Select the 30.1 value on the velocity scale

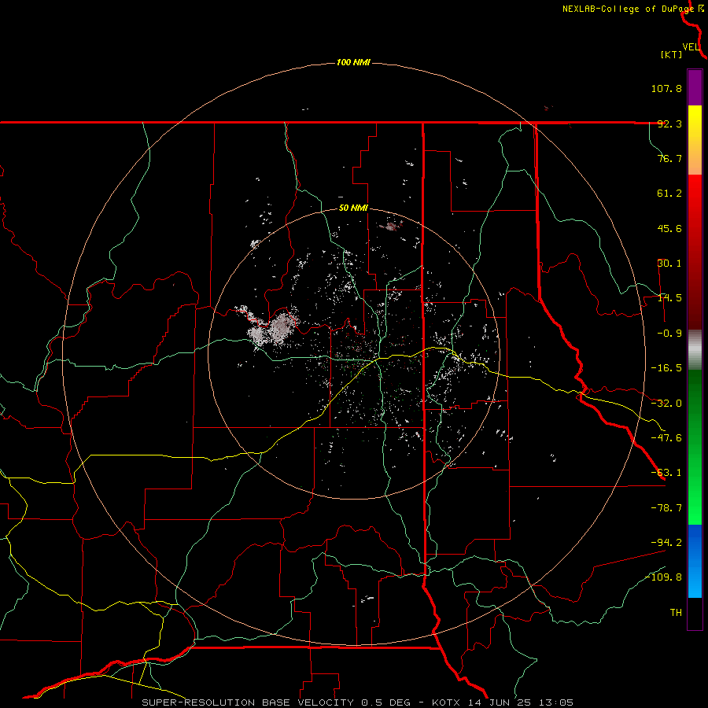[x=669, y=264]
